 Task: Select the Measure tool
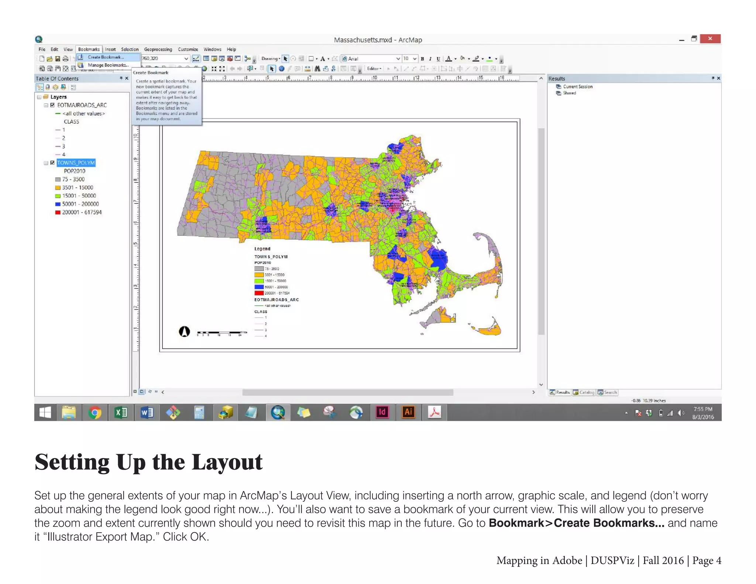tap(307, 69)
